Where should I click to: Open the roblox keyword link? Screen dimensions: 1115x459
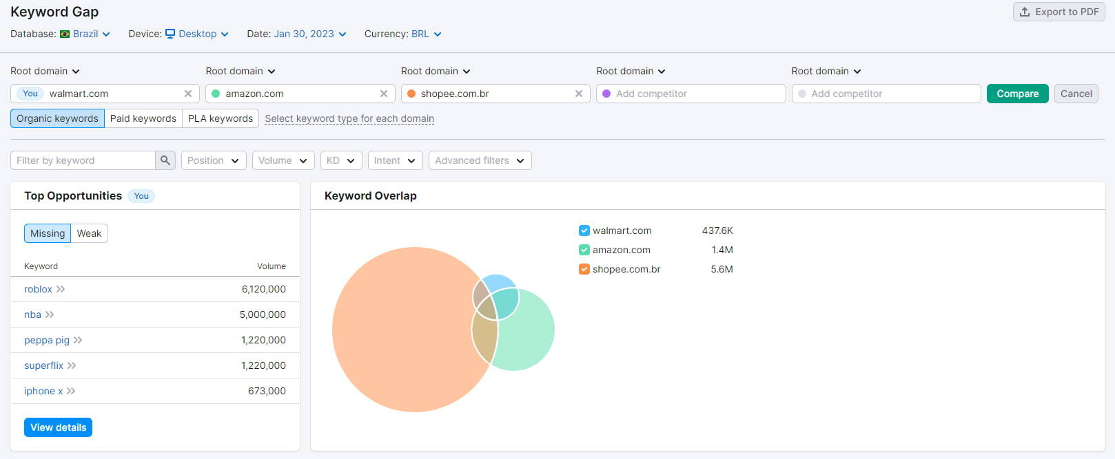tap(38, 289)
